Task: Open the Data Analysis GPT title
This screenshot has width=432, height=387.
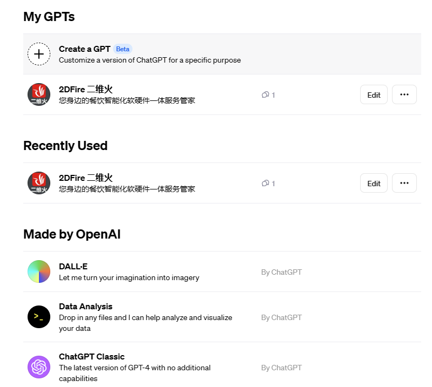Action: coord(85,307)
